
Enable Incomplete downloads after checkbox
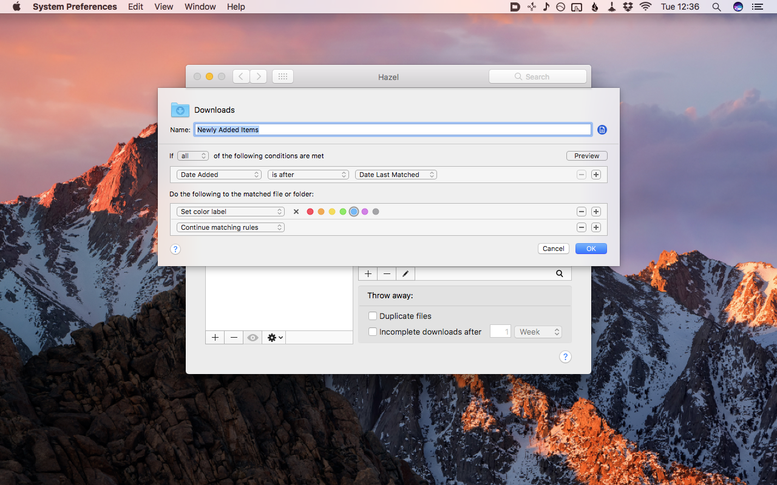(x=373, y=332)
